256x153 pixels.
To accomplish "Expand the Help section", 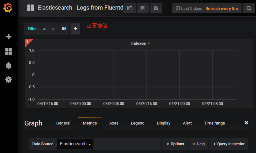I will [198, 144].
